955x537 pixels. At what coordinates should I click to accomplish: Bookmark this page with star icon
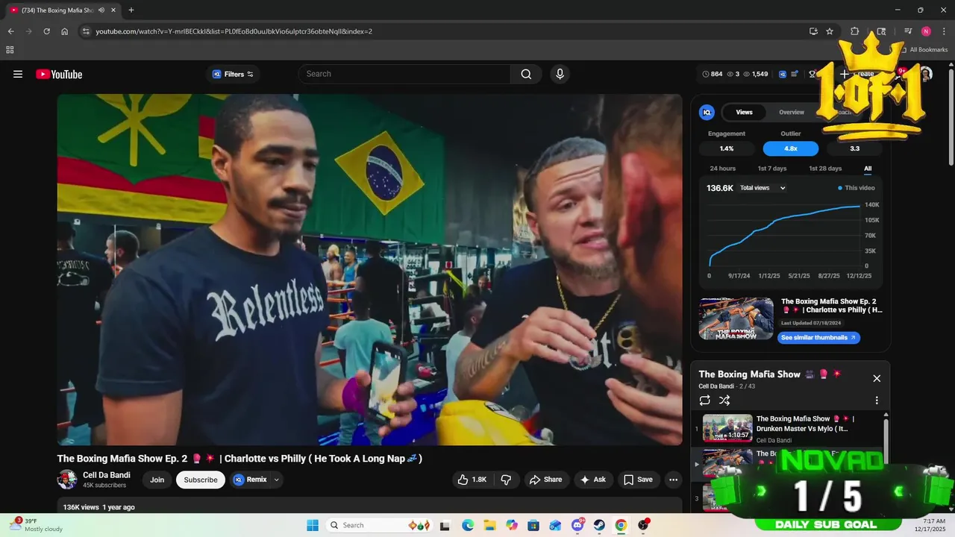[x=830, y=31]
